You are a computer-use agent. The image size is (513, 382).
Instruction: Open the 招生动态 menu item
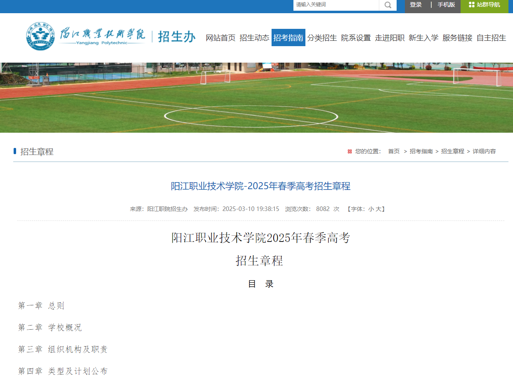255,37
